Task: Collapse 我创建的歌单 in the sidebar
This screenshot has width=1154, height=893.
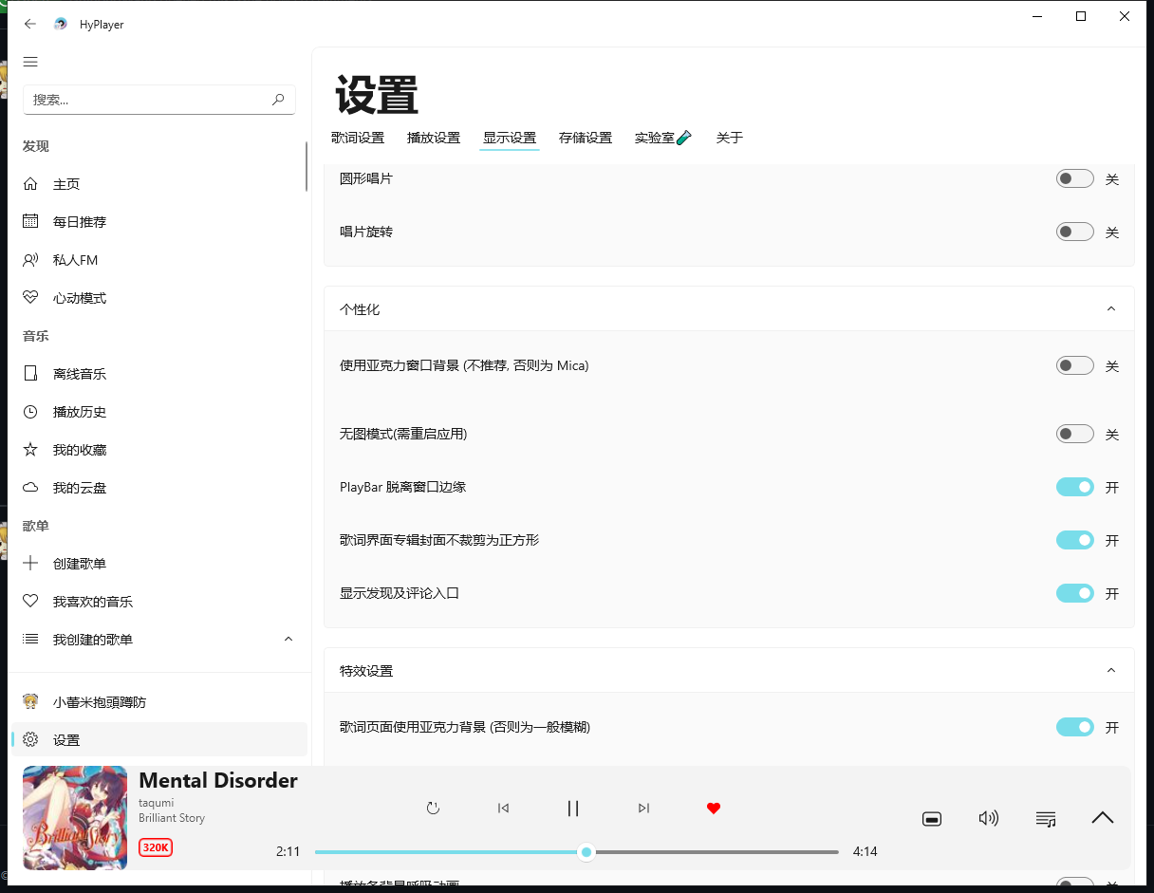Action: (288, 639)
